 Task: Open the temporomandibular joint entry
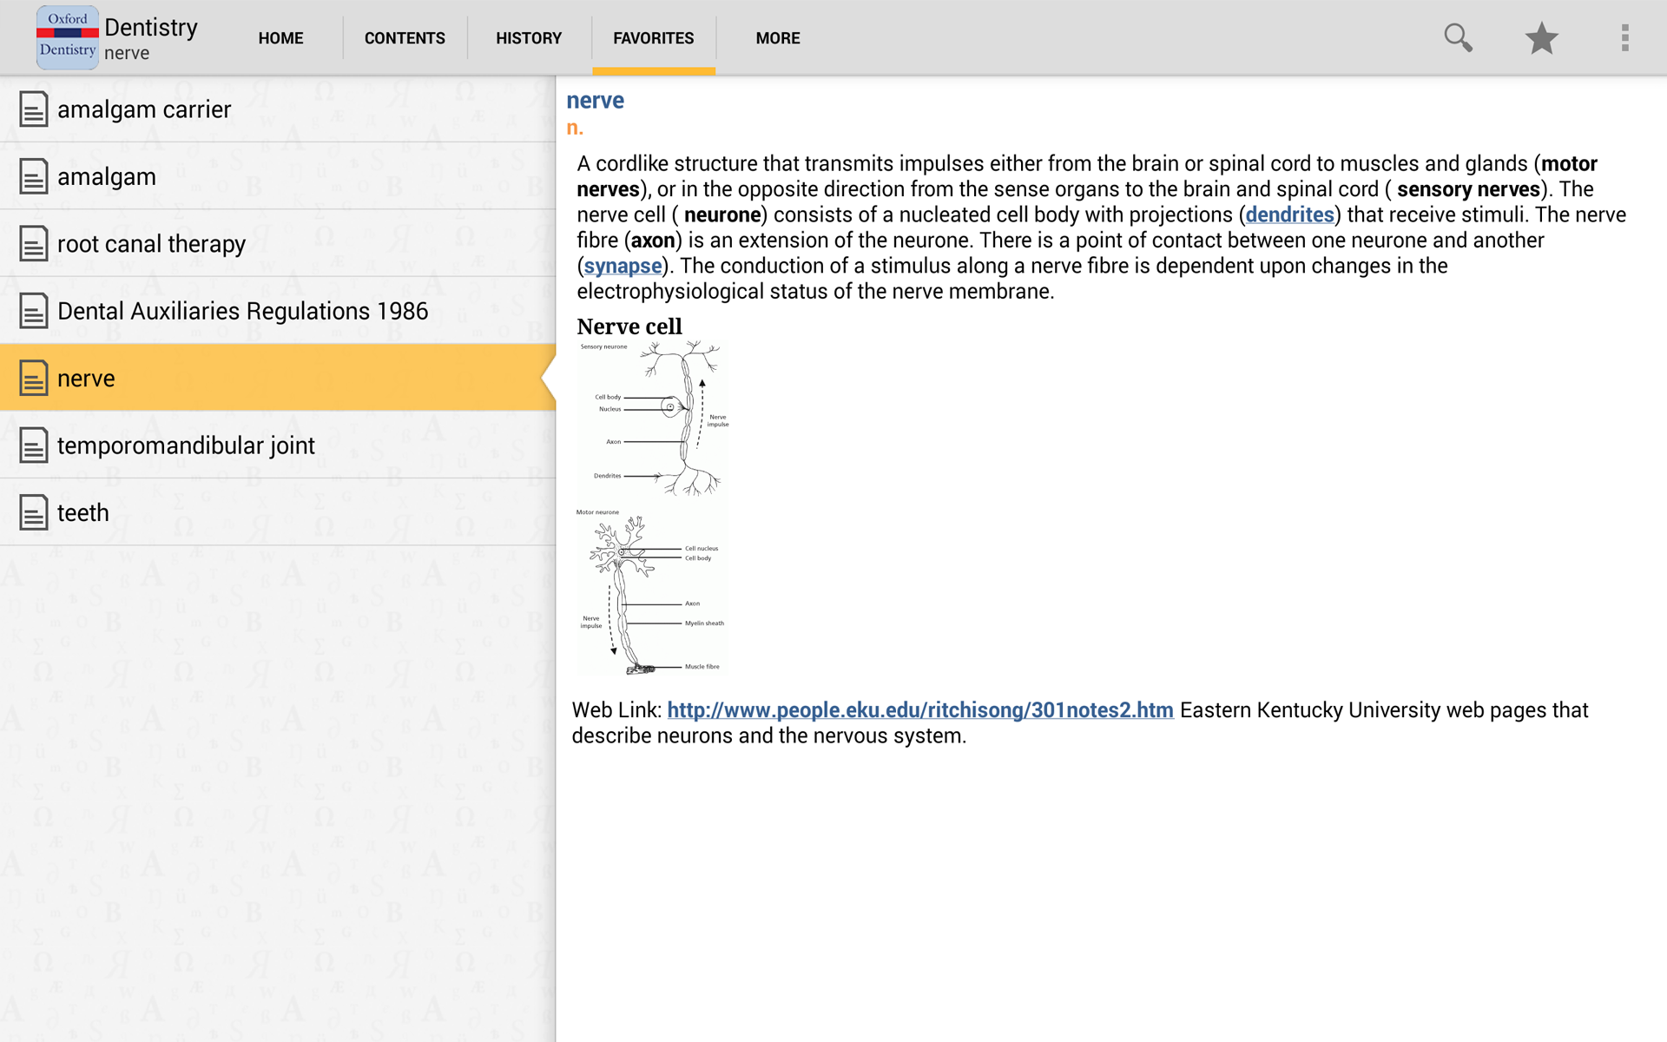coord(278,445)
